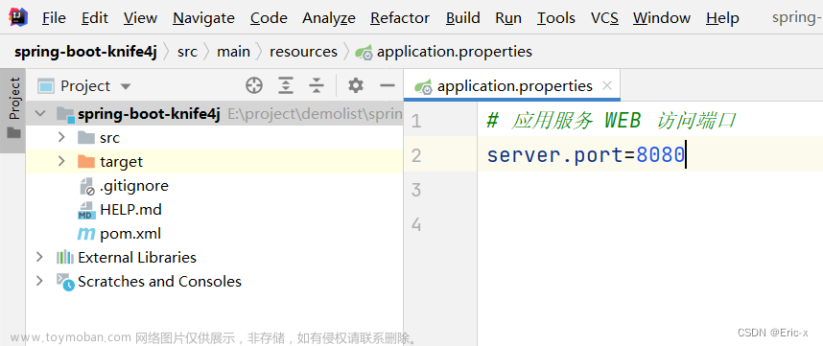Hide the Project panel with minus icon
The width and height of the screenshot is (823, 346).
[388, 85]
